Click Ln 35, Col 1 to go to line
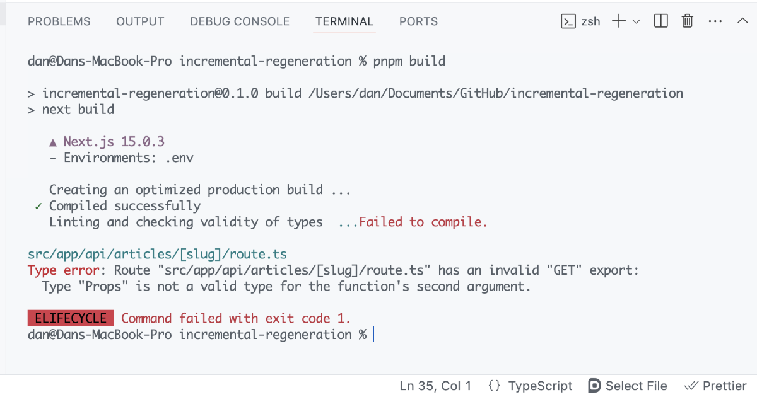The height and width of the screenshot is (397, 757). point(435,386)
